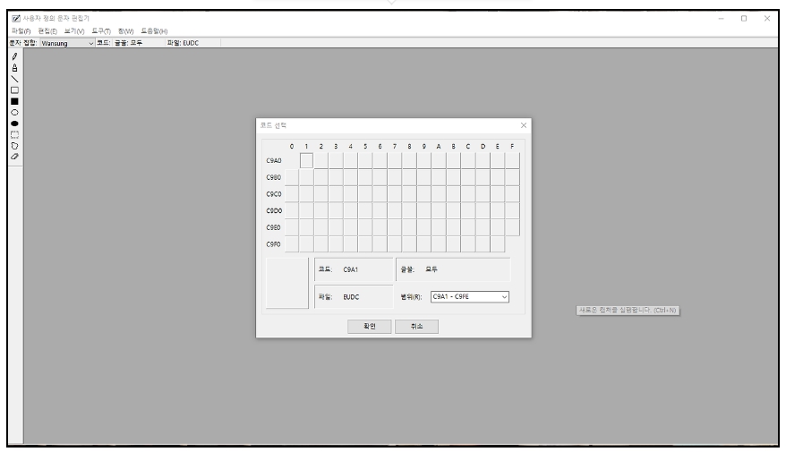Open the 파일(F) menu

coord(21,31)
